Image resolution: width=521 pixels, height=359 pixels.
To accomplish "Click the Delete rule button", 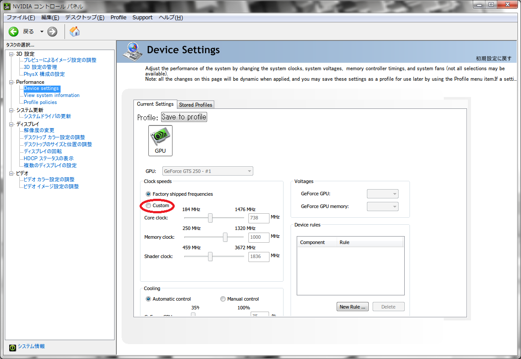I will coord(388,307).
